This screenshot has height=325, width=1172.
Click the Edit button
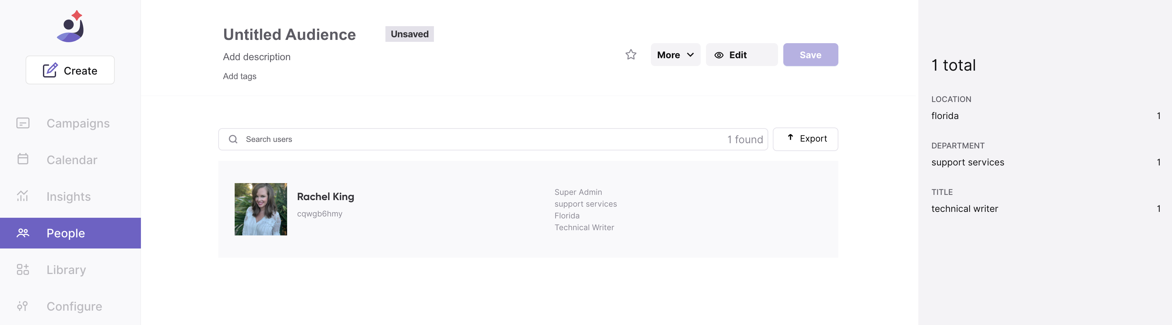tap(742, 55)
